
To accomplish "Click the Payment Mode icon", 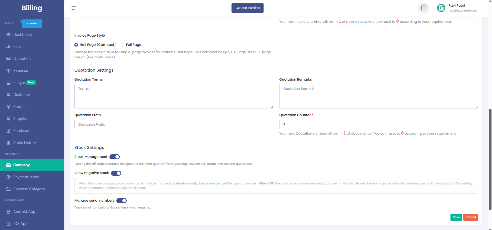I will [x=8, y=177].
